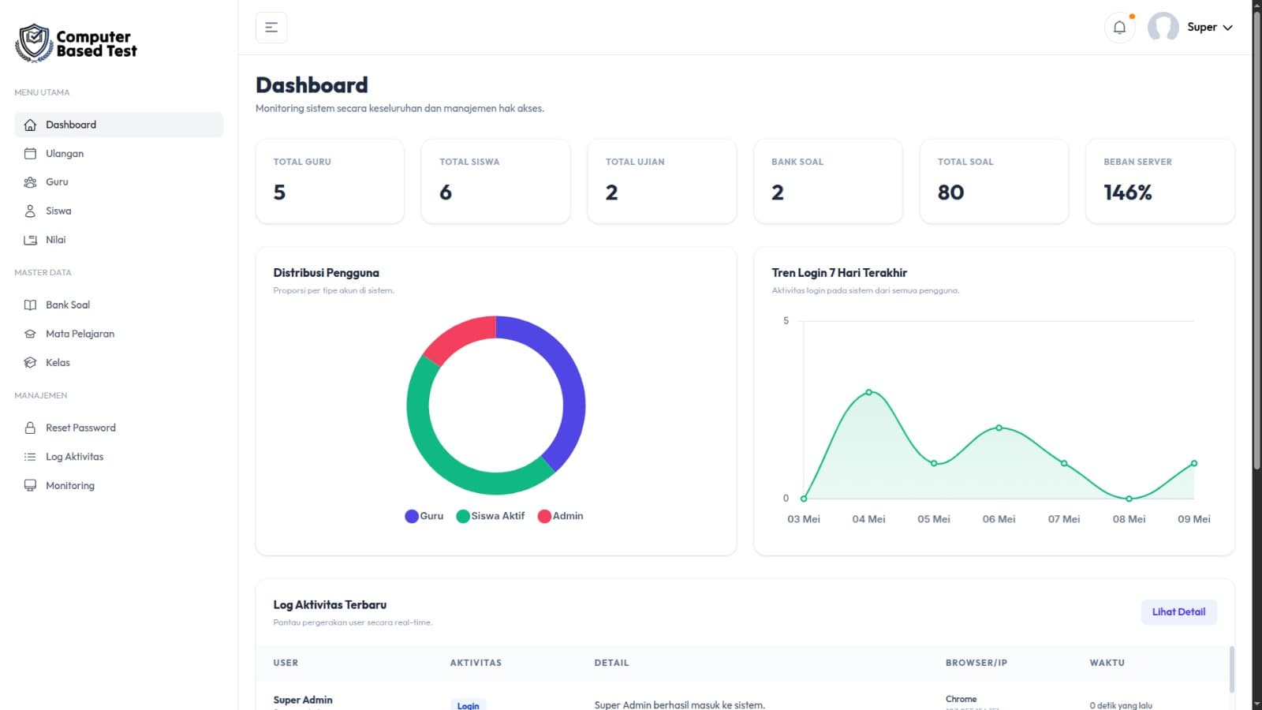Click 'Super Admin berhasil masuk ke sistem.' text

679,704
